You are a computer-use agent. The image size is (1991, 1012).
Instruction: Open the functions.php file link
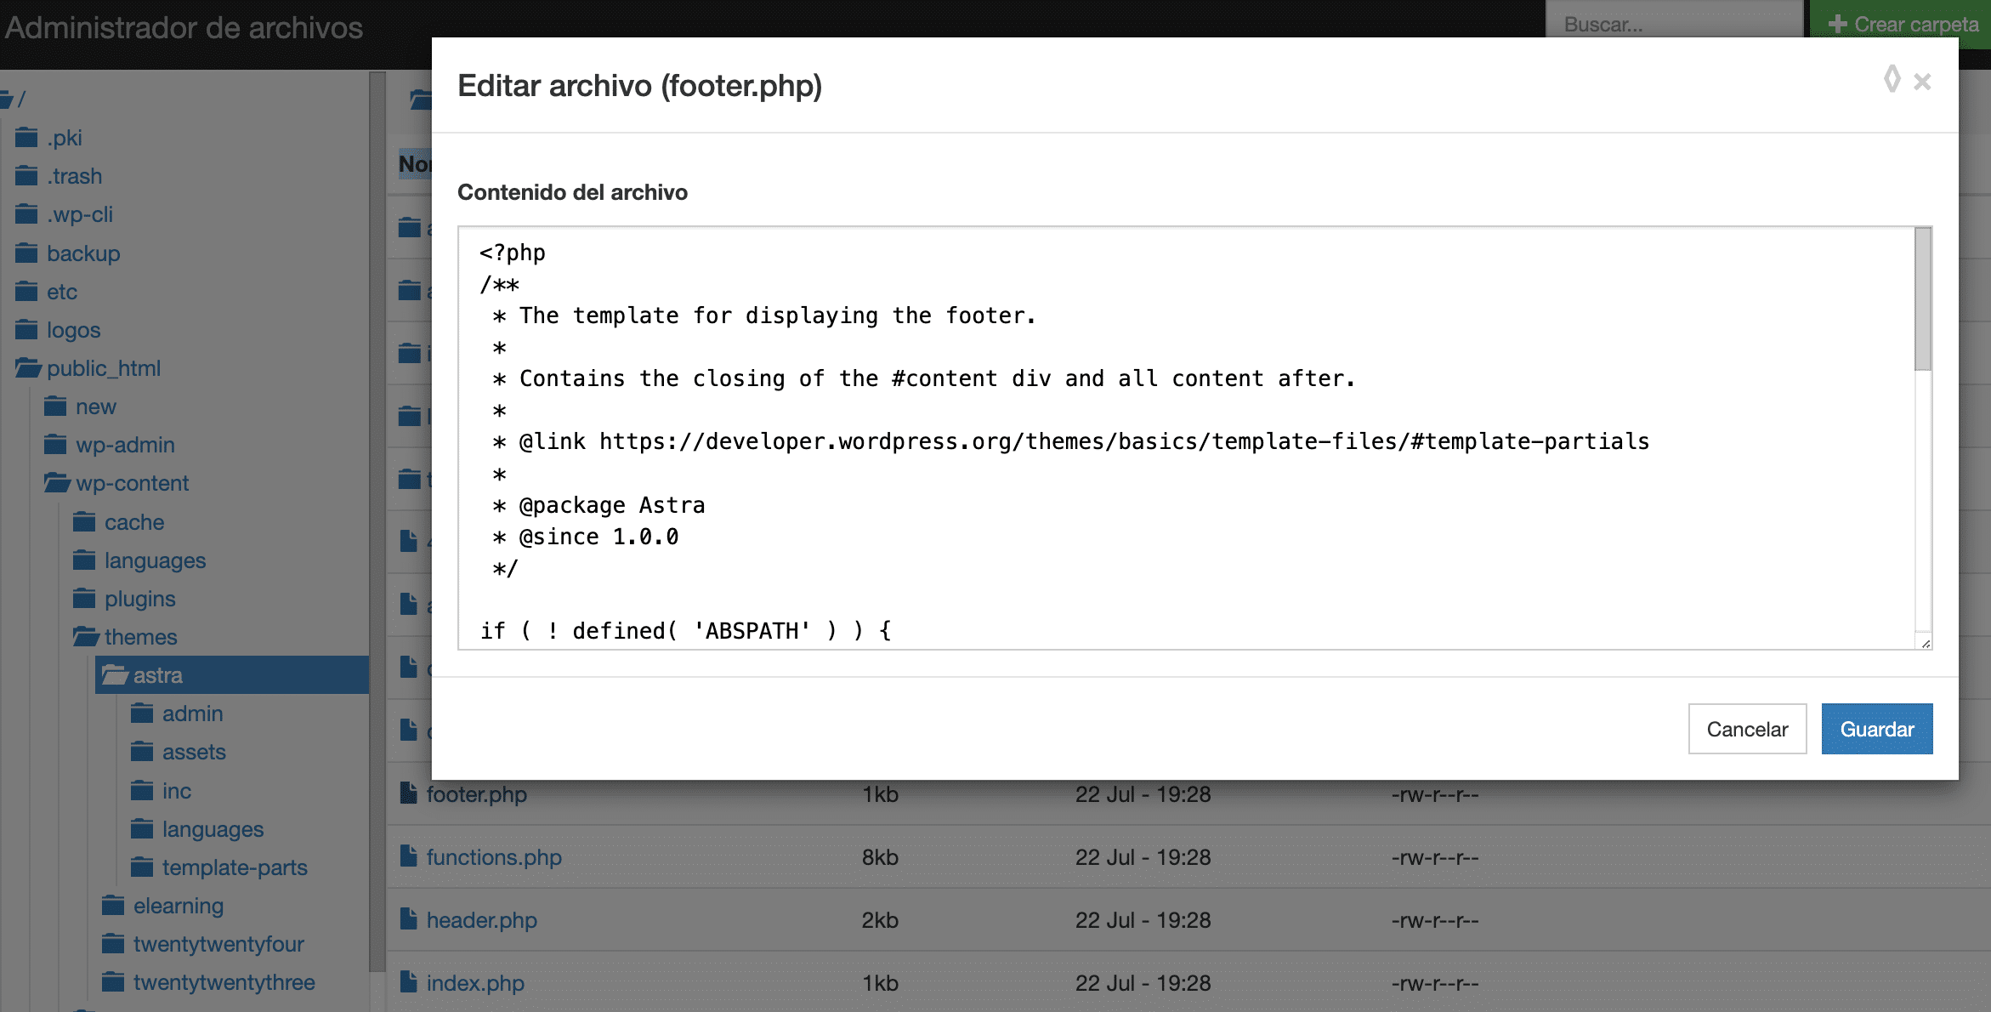494,857
